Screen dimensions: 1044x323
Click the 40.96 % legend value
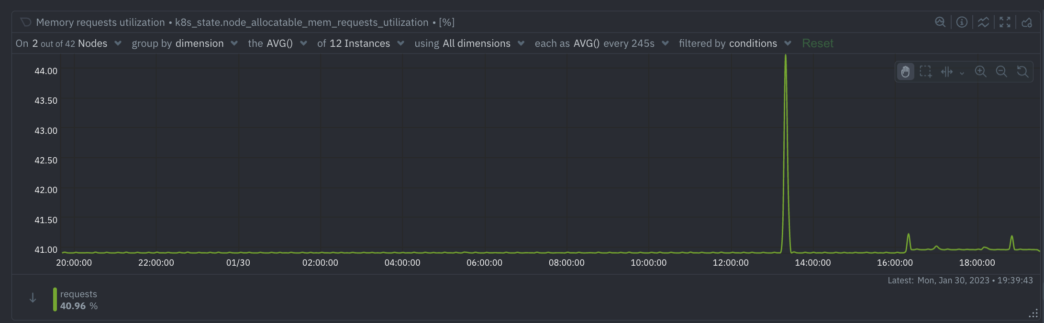pyautogui.click(x=79, y=306)
